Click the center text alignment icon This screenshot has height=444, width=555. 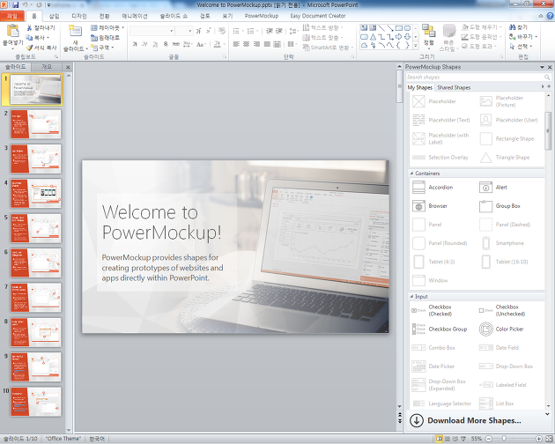247,44
